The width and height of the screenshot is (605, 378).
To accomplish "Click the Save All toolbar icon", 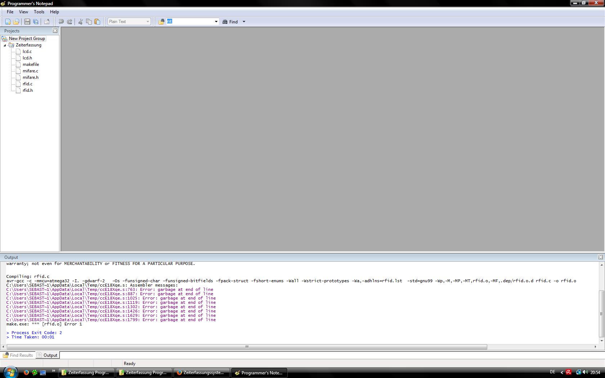I will 36,22.
